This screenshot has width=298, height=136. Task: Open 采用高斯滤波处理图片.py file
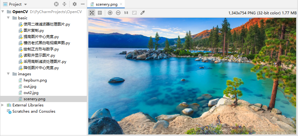pyautogui.click(x=45, y=61)
